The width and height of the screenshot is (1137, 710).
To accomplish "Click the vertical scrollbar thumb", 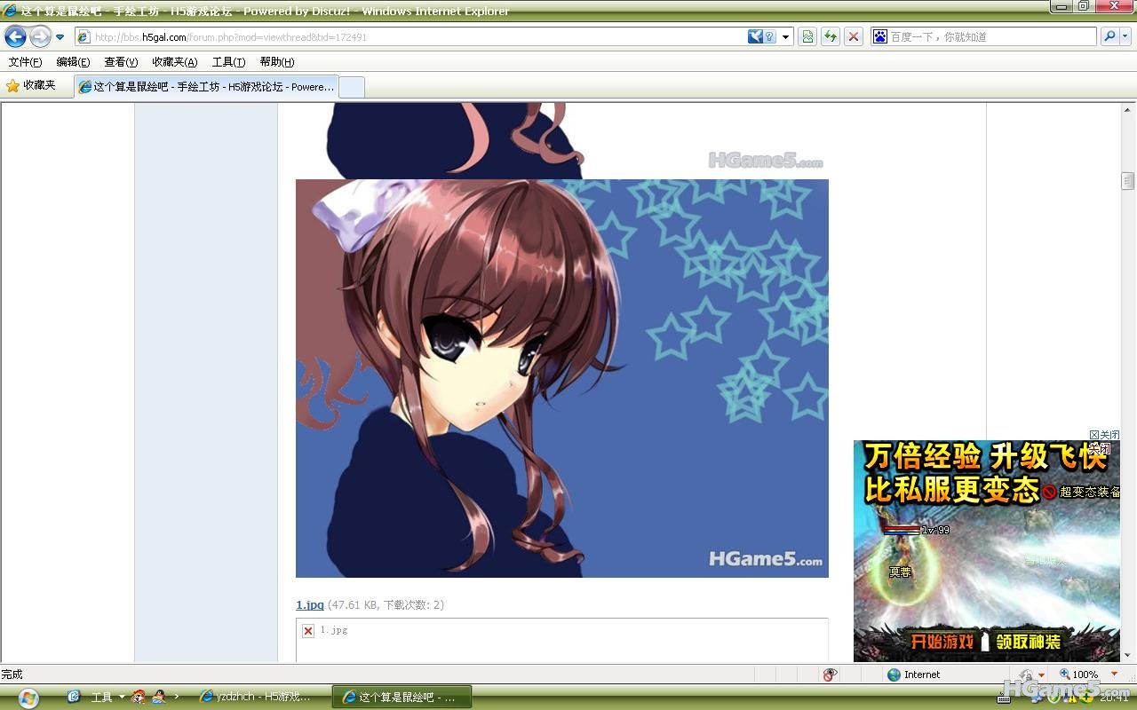I will (x=1128, y=180).
